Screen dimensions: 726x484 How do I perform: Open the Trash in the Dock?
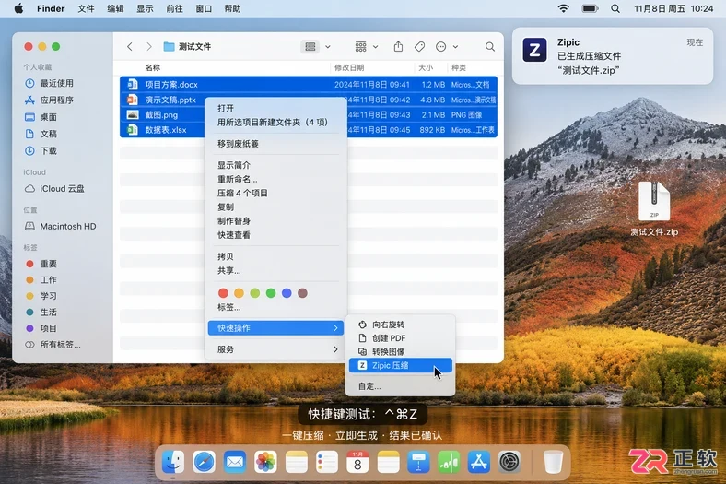(x=553, y=462)
